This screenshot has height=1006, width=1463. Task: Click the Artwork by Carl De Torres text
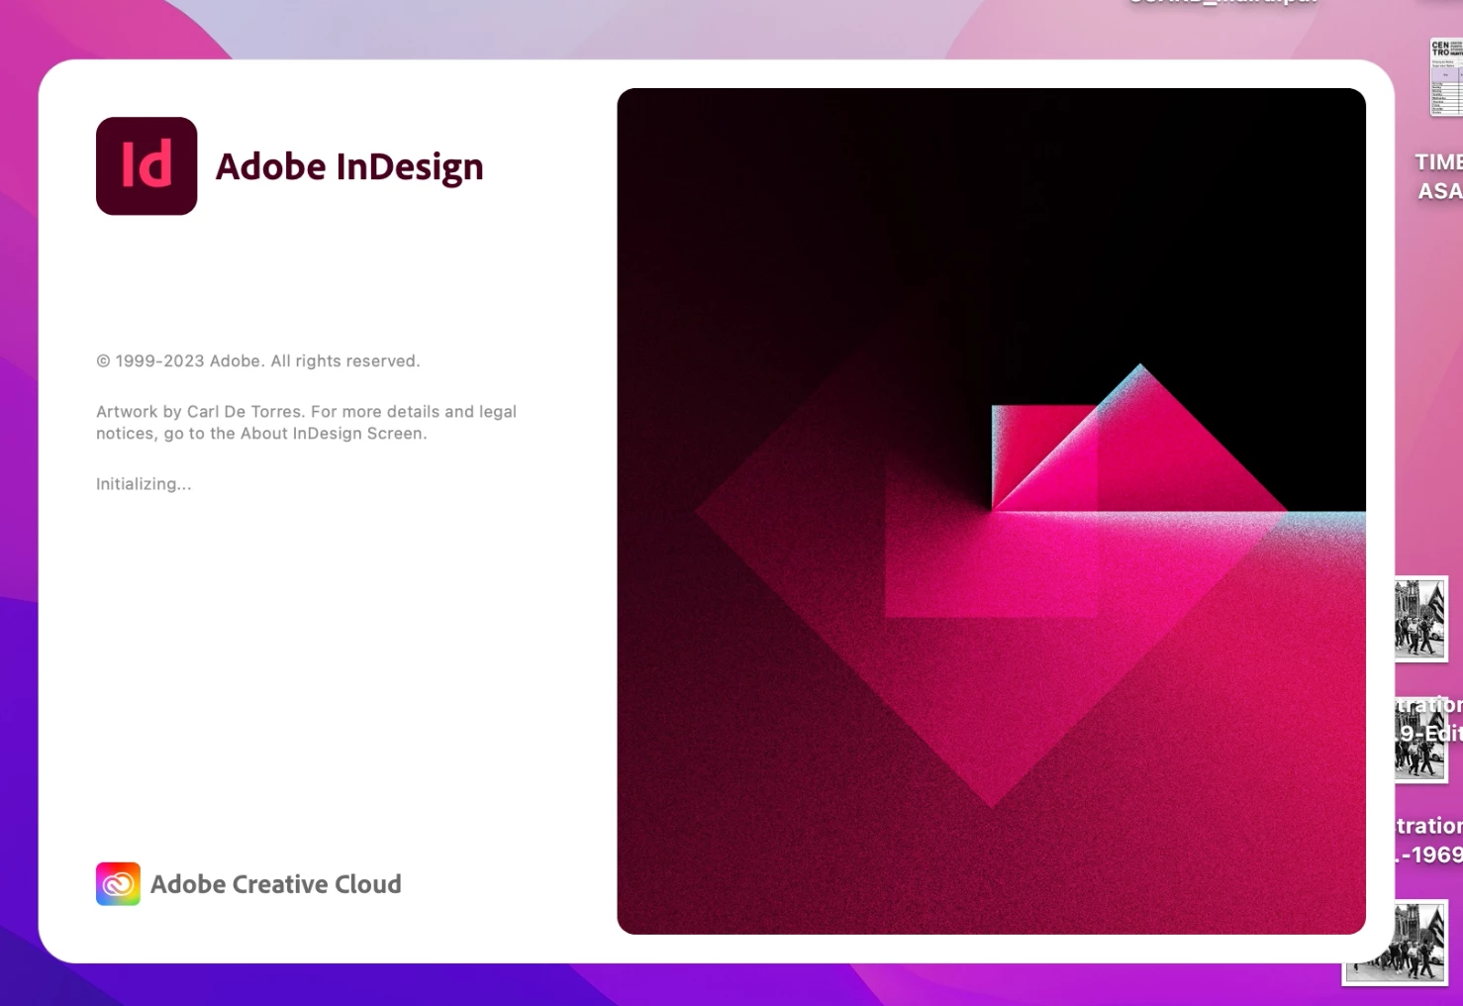pos(306,422)
